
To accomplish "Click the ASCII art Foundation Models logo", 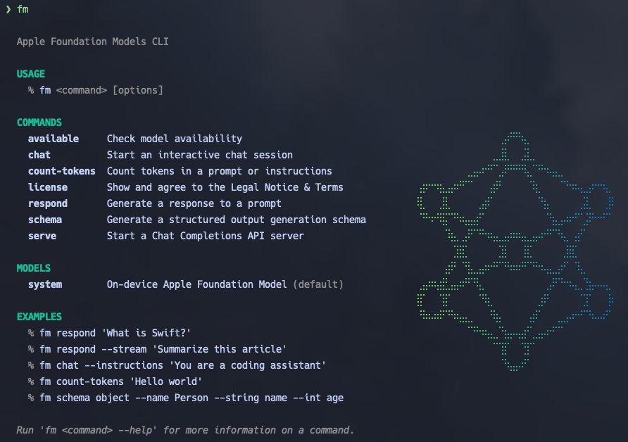I will [x=515, y=251].
